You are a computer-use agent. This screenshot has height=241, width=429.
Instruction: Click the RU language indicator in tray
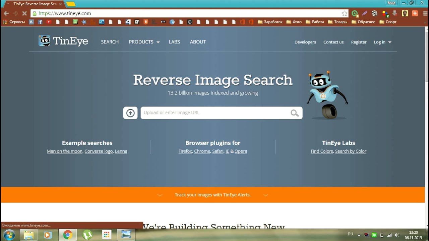tap(350, 234)
